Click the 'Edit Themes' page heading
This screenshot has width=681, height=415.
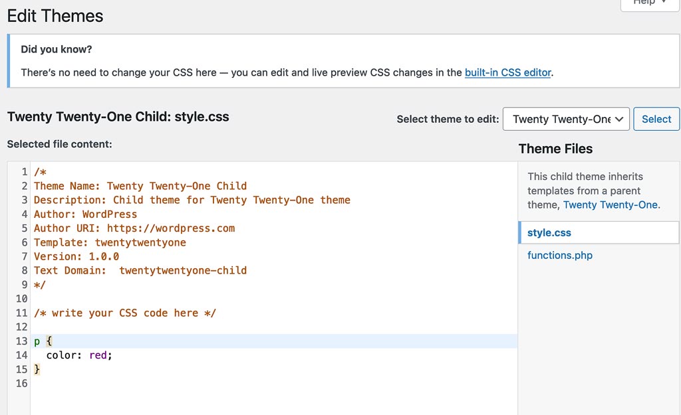point(55,16)
